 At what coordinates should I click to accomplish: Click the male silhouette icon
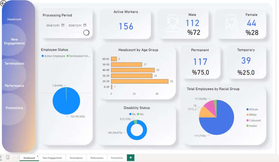(x=173, y=24)
